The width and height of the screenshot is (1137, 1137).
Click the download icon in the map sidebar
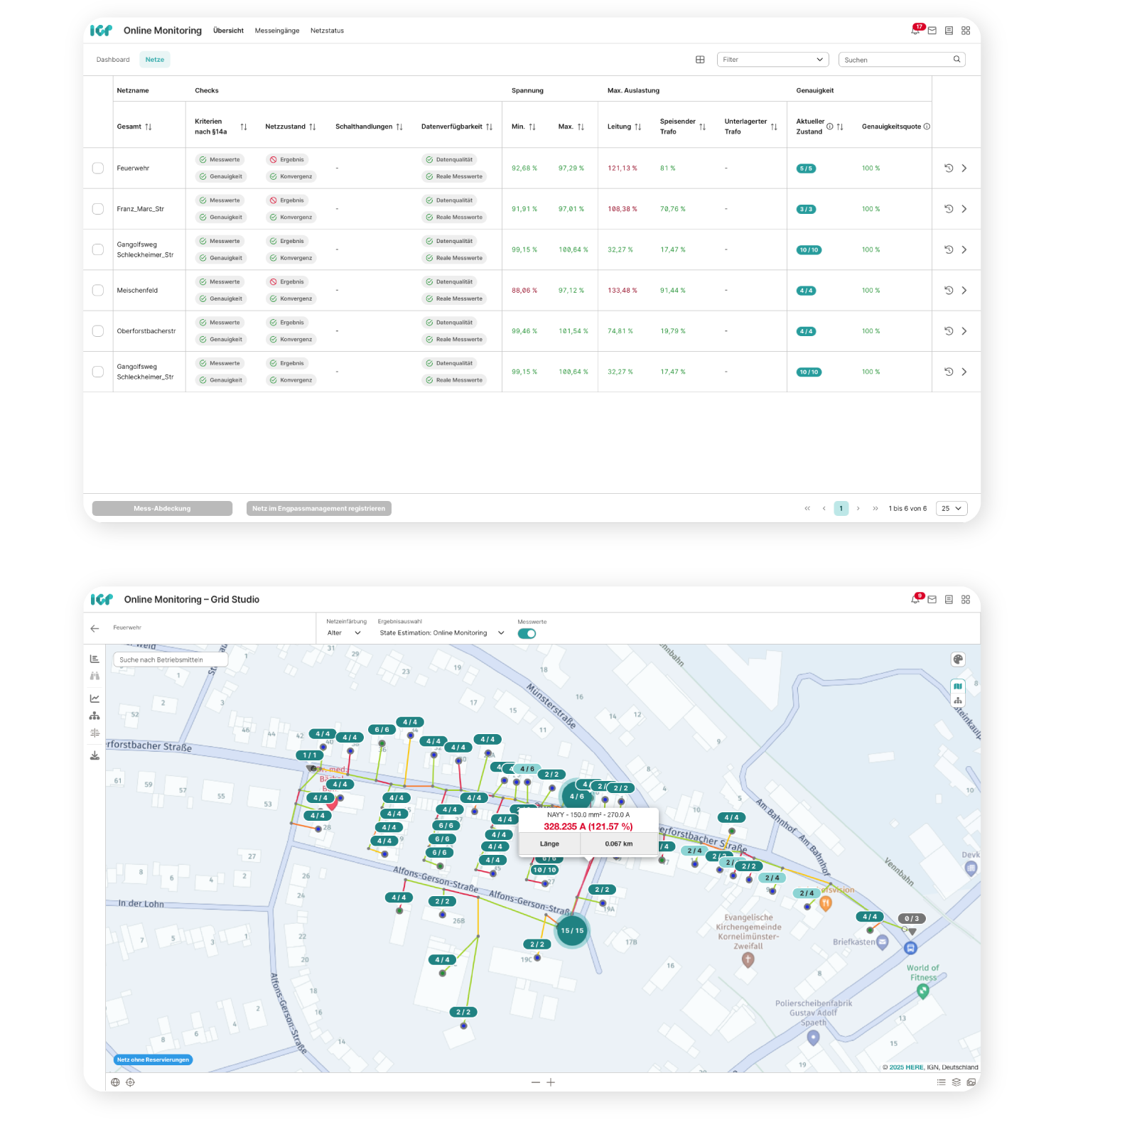95,755
